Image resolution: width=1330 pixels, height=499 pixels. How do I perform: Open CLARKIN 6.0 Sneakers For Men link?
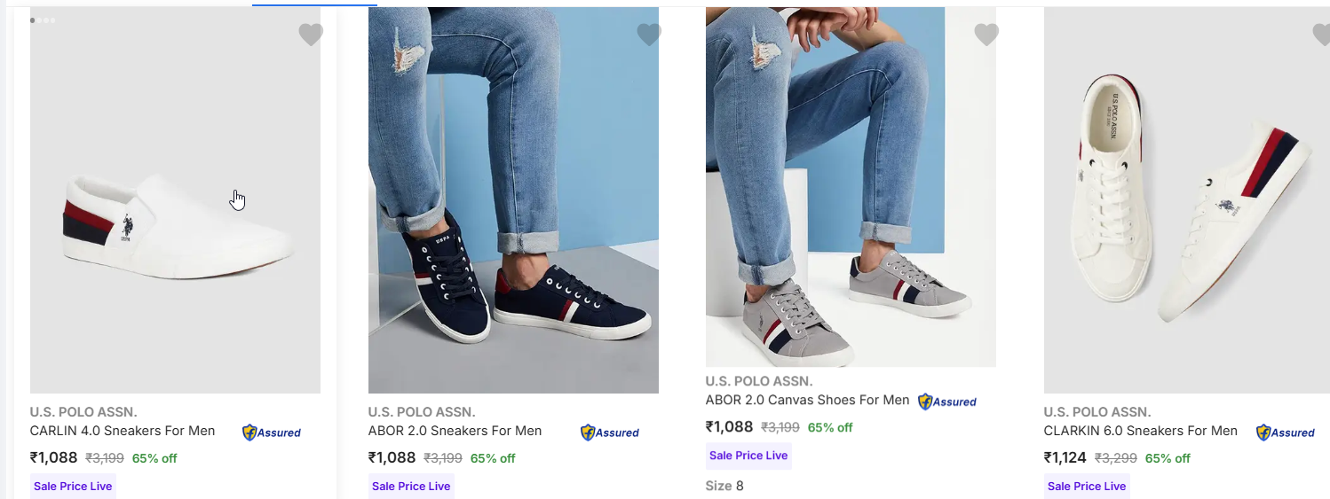click(1140, 431)
